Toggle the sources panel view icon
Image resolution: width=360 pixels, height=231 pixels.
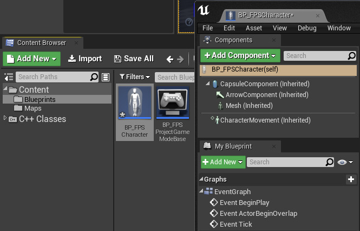(x=8, y=77)
